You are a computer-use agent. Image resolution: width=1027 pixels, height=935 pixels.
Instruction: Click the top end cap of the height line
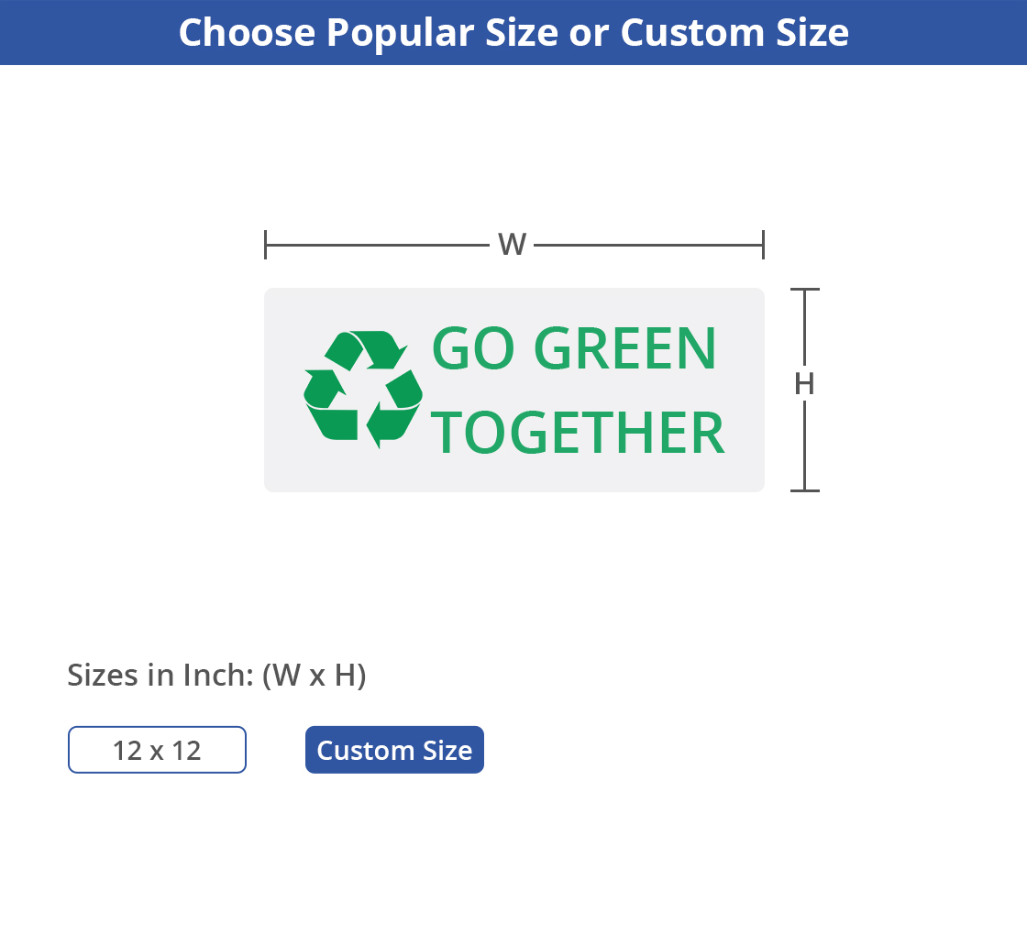[804, 290]
